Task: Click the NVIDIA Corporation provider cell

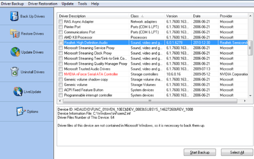Action: (x=234, y=74)
